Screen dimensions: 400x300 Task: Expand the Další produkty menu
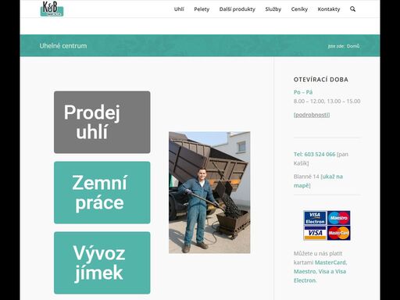tap(237, 9)
